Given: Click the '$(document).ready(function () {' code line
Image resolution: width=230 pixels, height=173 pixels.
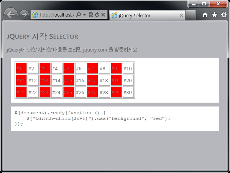Looking at the screenshot, I should (60, 113).
